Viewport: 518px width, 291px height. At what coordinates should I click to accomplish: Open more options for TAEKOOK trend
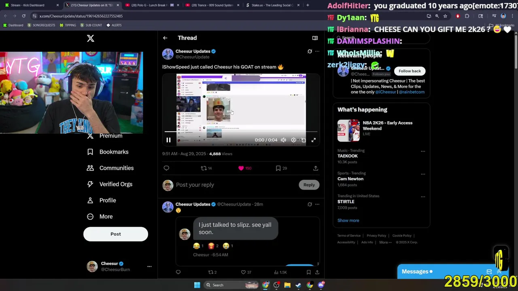click(423, 151)
